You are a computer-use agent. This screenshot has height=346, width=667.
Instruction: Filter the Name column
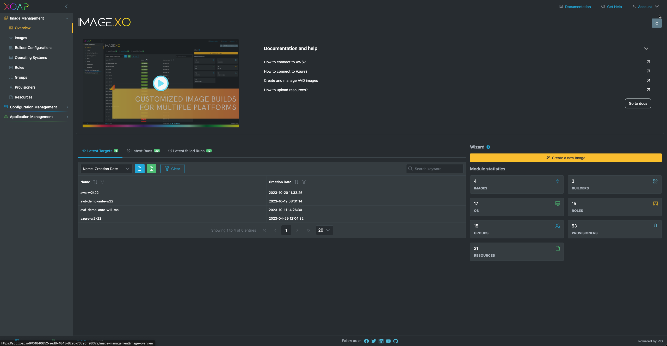[102, 182]
